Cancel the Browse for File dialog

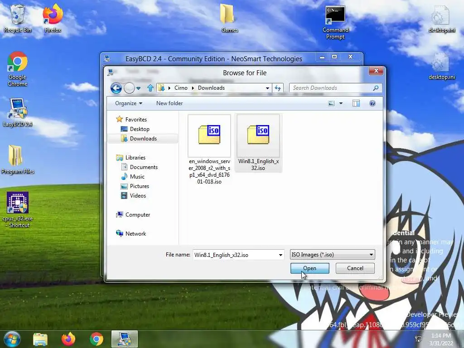click(x=355, y=268)
